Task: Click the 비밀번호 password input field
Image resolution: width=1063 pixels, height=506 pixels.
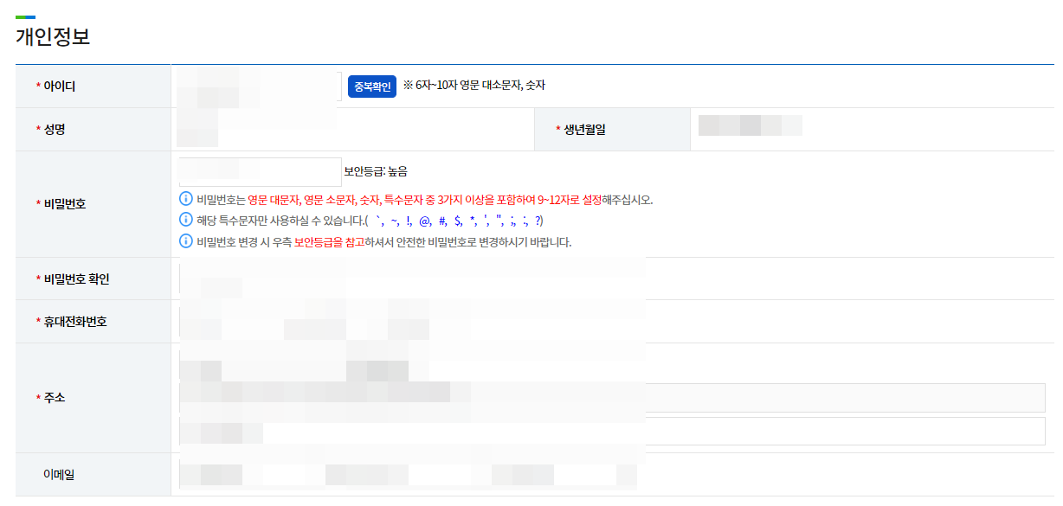Action: 260,170
